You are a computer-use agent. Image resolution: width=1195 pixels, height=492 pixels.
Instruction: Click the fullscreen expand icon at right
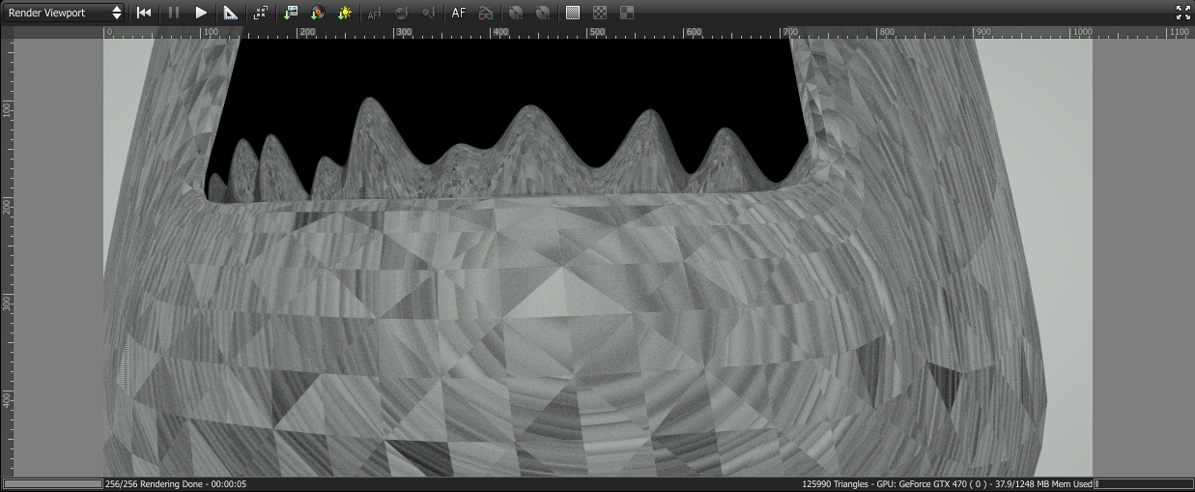coord(1182,13)
